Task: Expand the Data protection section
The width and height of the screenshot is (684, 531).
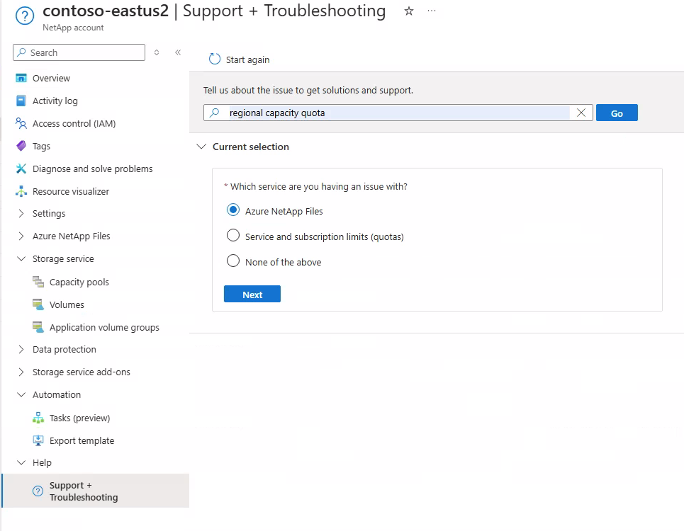Action: point(21,349)
